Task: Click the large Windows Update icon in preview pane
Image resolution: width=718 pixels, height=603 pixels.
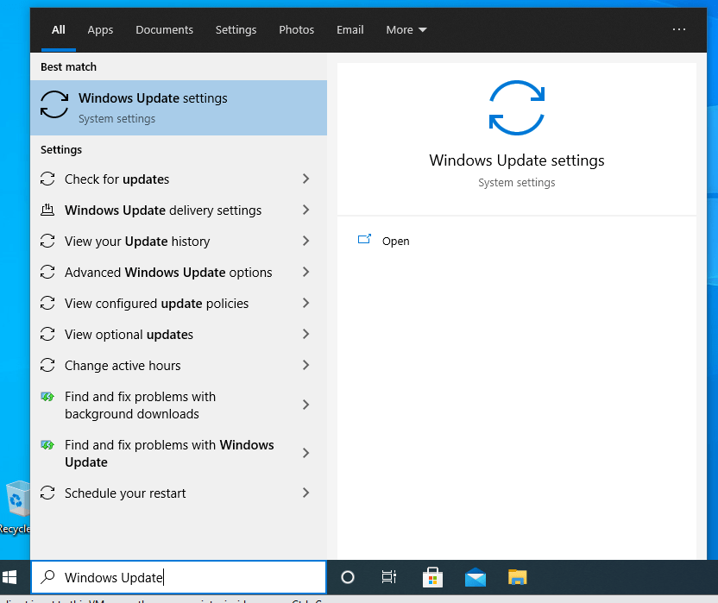Action: pyautogui.click(x=516, y=107)
